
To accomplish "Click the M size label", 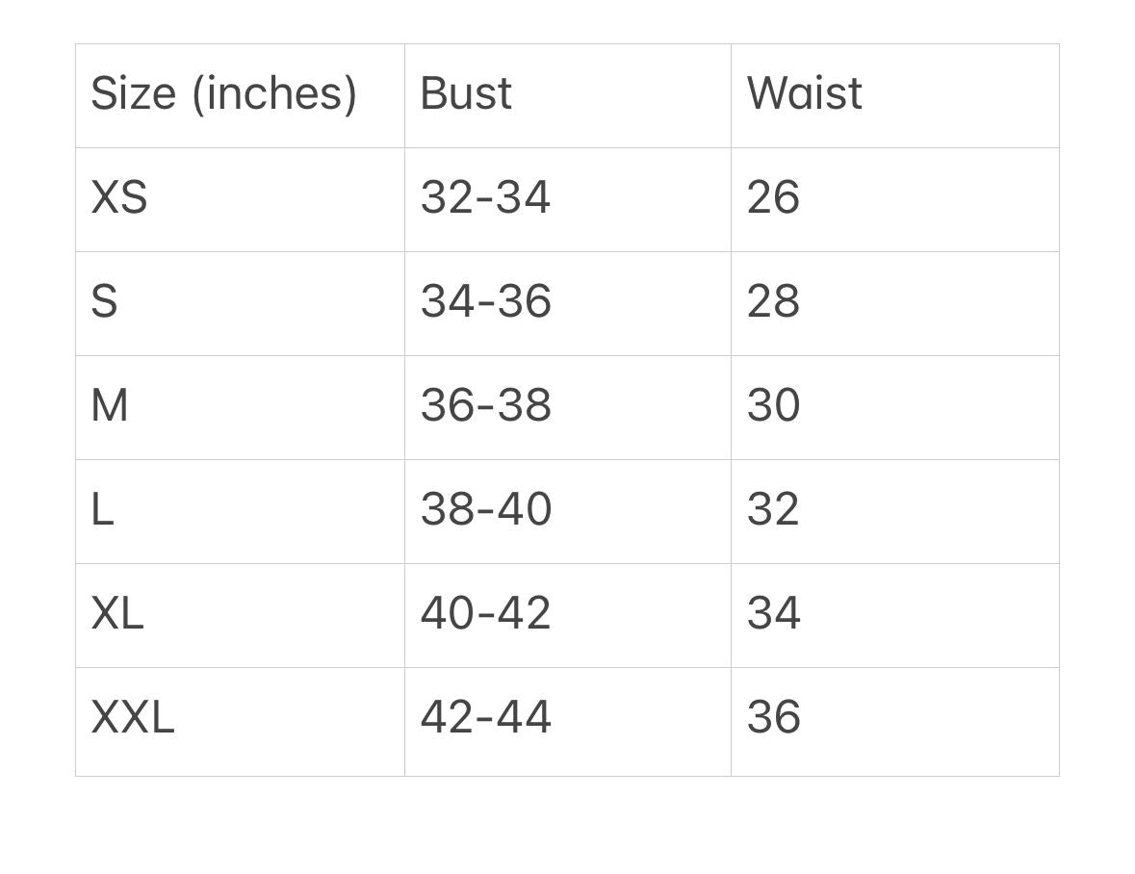I will (x=109, y=406).
